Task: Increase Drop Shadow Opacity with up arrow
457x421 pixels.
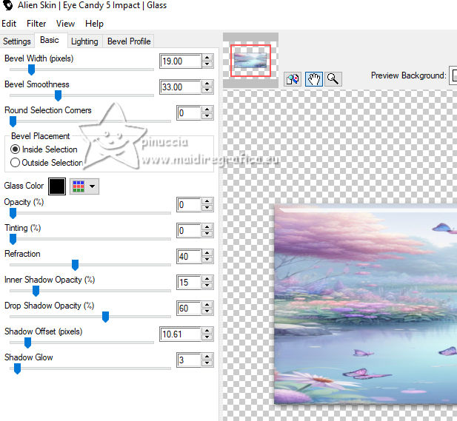Action: (207, 305)
